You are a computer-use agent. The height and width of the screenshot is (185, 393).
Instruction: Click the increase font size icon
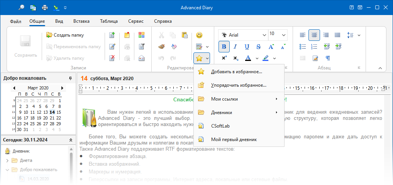271,47
